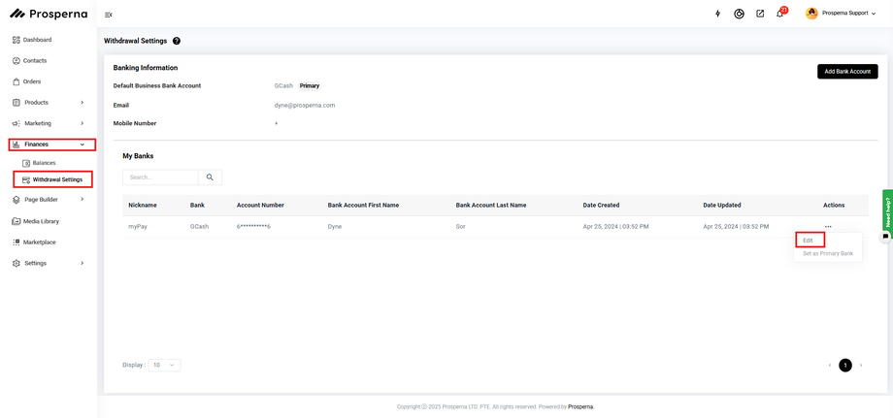Click the Bank Account First Name header
893x418 pixels.
[x=363, y=206]
